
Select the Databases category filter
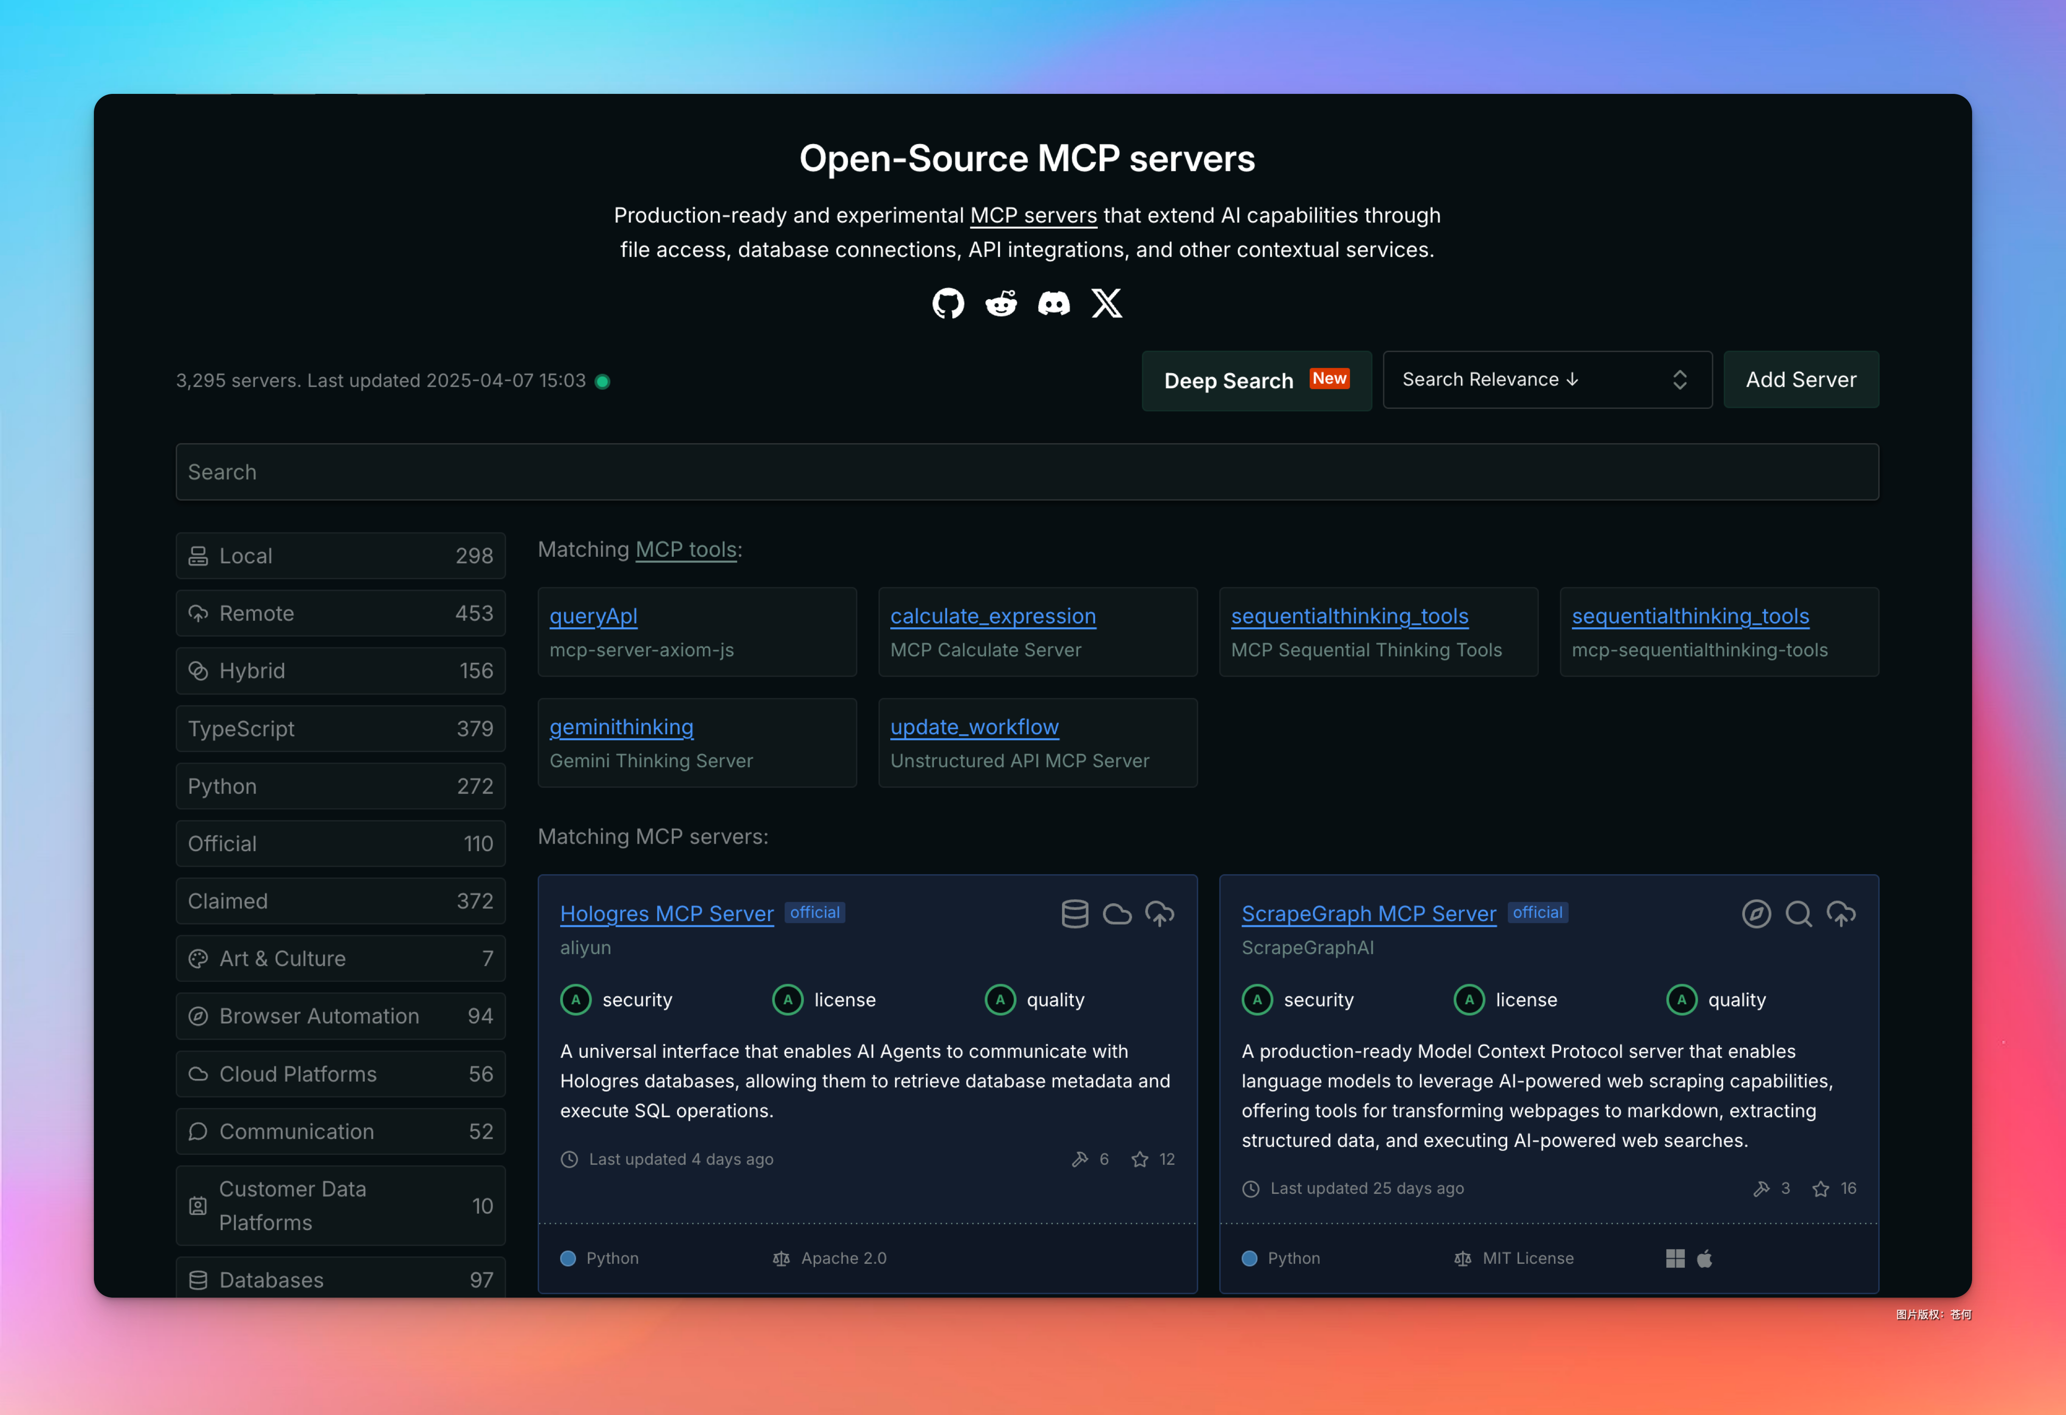tap(340, 1279)
